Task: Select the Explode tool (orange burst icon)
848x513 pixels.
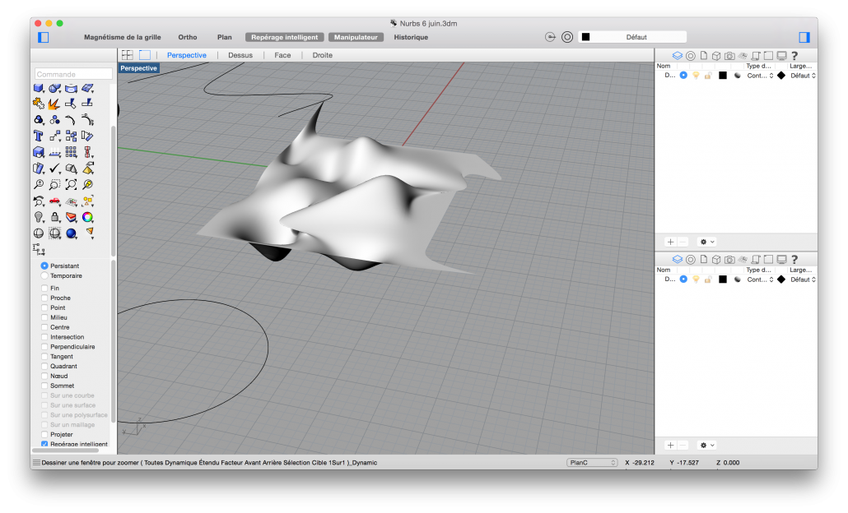Action: tap(53, 105)
